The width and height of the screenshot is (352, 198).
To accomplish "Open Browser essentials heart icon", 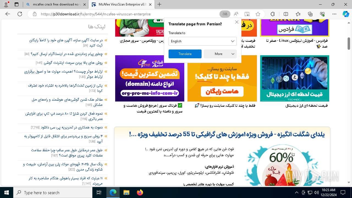I will (x=322, y=14).
